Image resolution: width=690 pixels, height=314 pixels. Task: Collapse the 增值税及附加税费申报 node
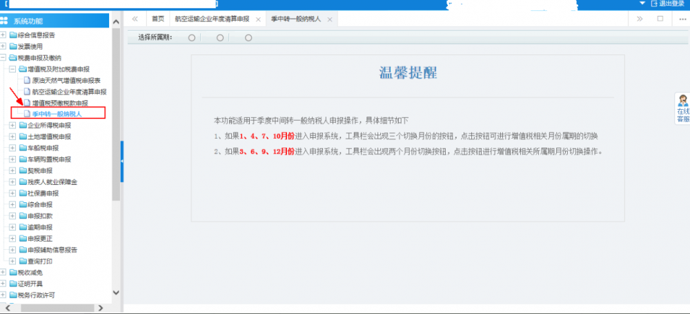pos(12,69)
